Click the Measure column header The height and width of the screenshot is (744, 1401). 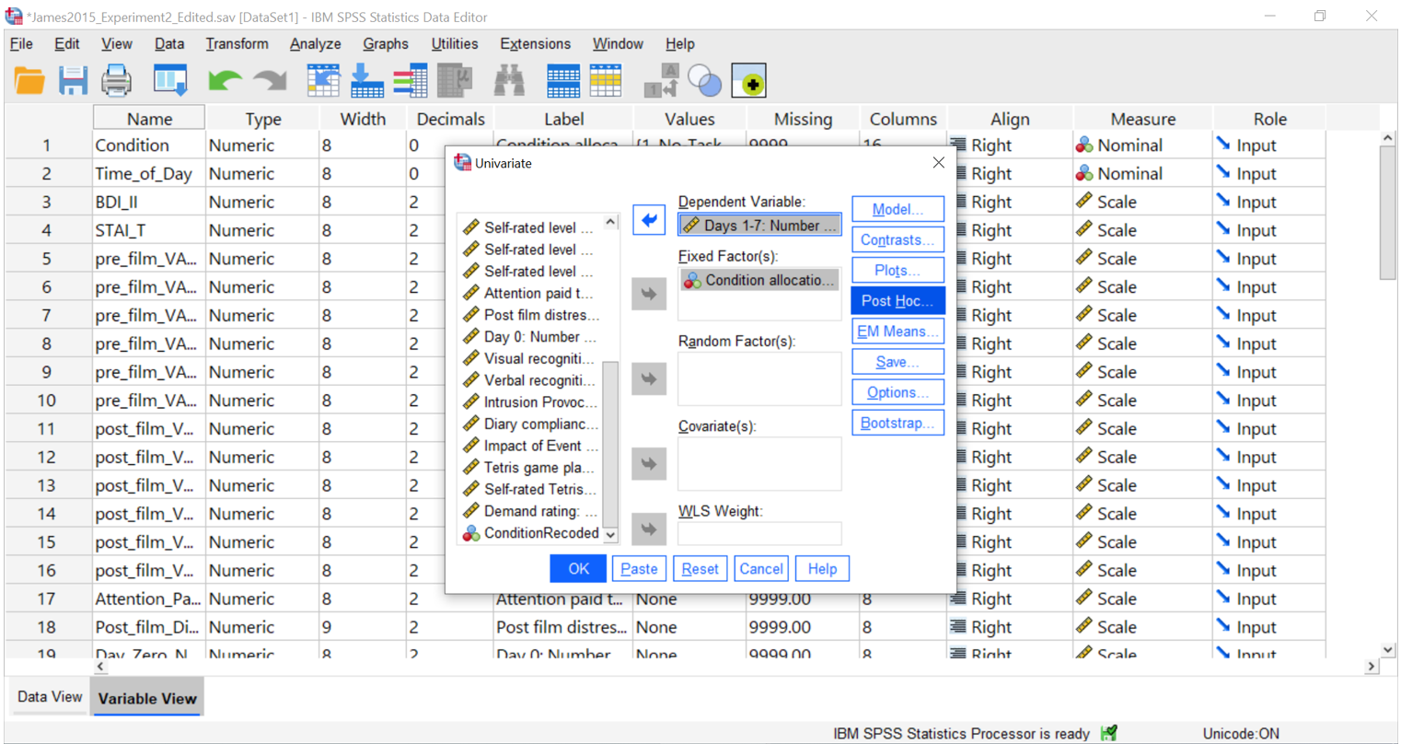(x=1142, y=119)
